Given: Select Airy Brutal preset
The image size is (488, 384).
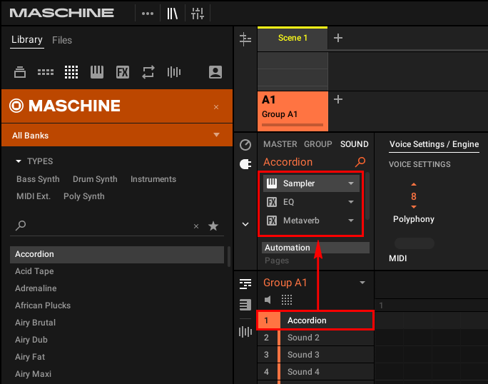Looking at the screenshot, I should tap(117, 323).
